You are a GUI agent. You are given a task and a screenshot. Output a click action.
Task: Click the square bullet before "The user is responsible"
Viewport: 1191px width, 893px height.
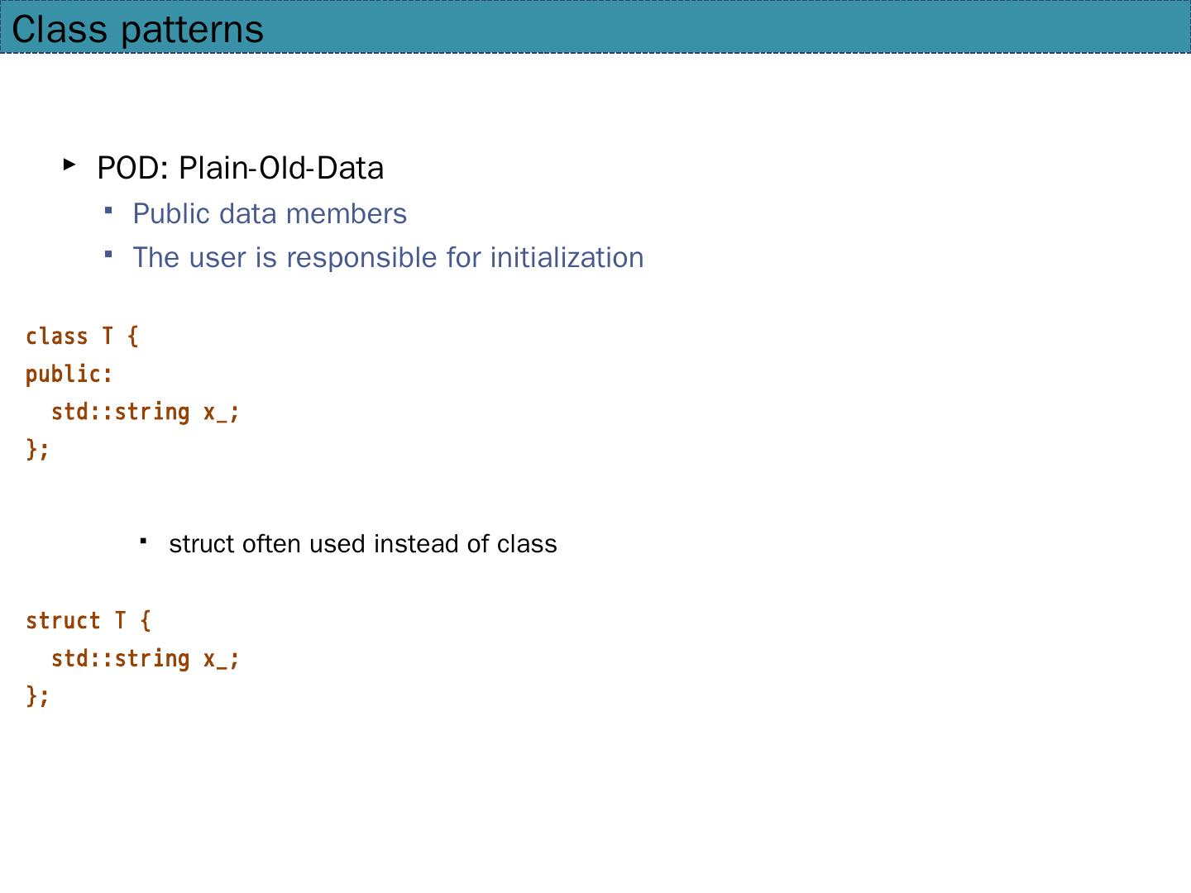coord(108,254)
